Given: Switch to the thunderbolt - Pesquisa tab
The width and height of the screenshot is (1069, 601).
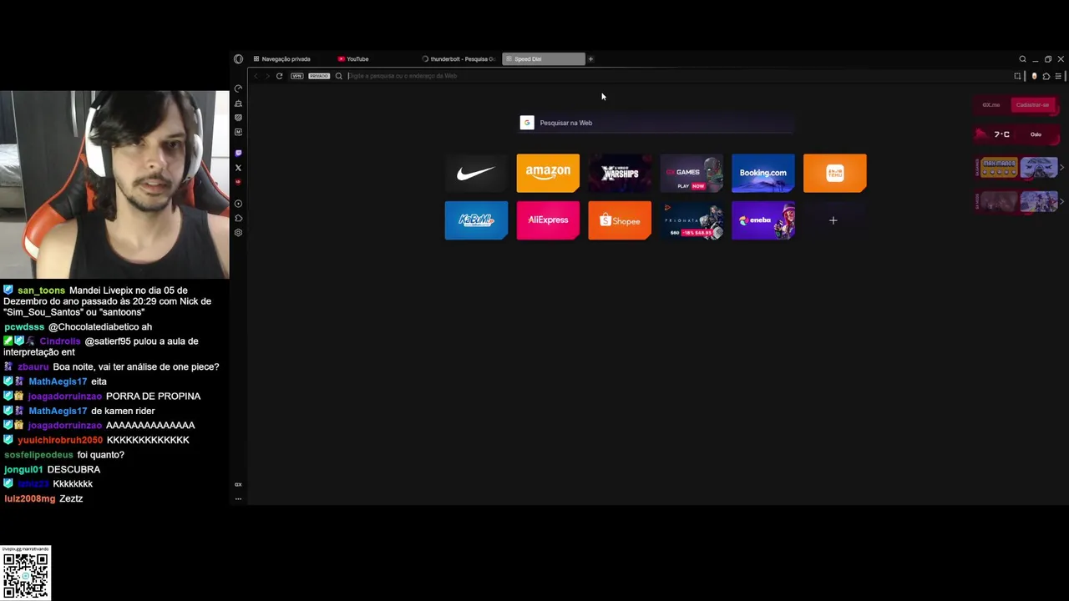Looking at the screenshot, I should (x=459, y=59).
